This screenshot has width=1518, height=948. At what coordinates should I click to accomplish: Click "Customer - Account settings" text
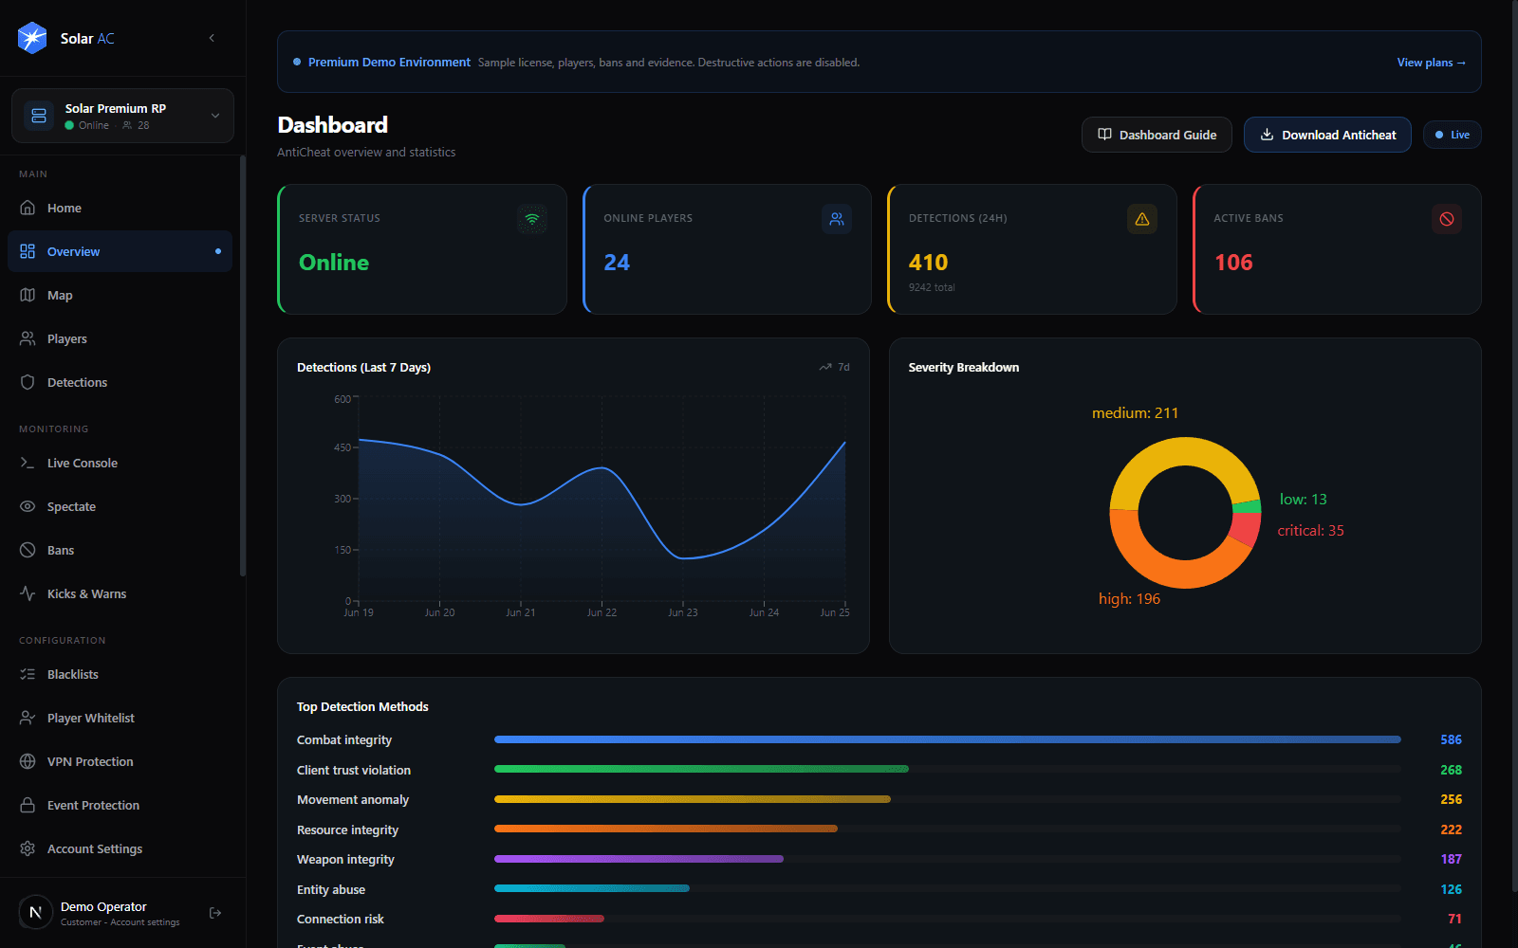(120, 922)
